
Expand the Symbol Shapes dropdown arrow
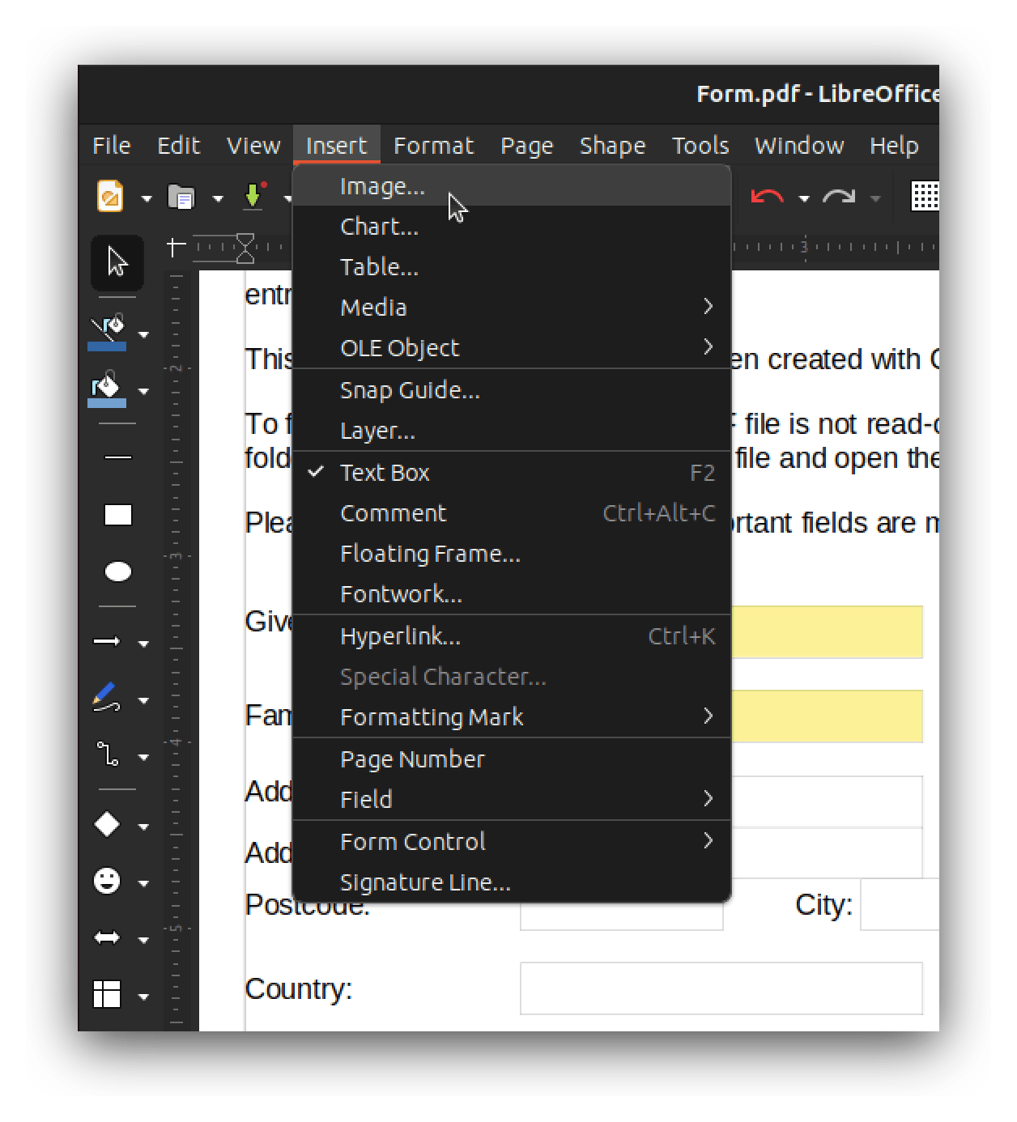(x=143, y=883)
